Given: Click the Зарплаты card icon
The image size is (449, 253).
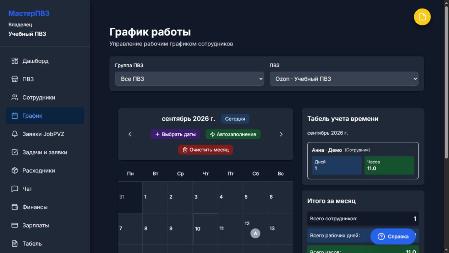Looking at the screenshot, I should (x=15, y=226).
